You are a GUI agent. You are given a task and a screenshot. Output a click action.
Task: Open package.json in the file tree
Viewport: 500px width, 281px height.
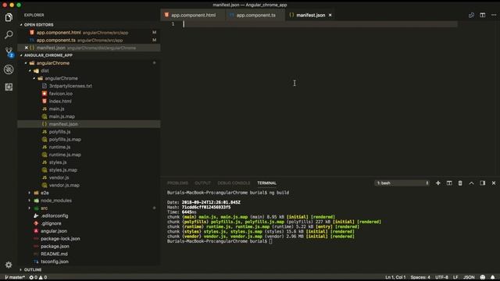[55, 247]
